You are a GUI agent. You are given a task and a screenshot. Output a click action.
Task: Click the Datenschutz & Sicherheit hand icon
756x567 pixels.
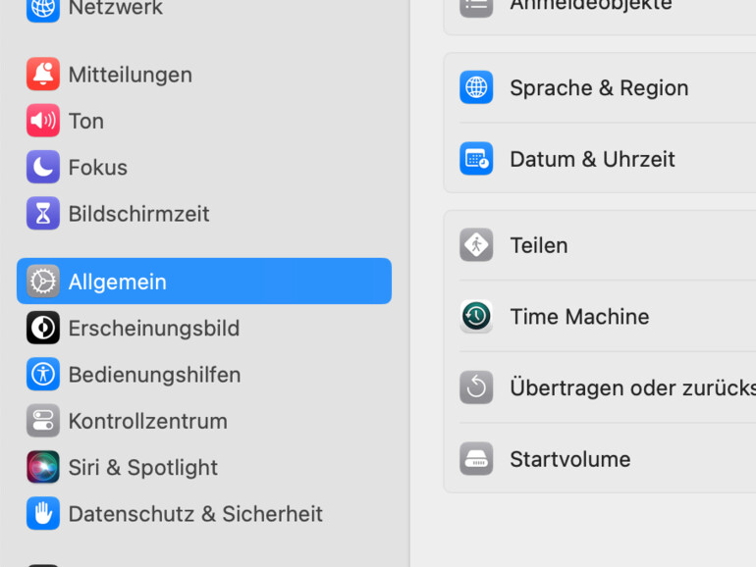(43, 513)
